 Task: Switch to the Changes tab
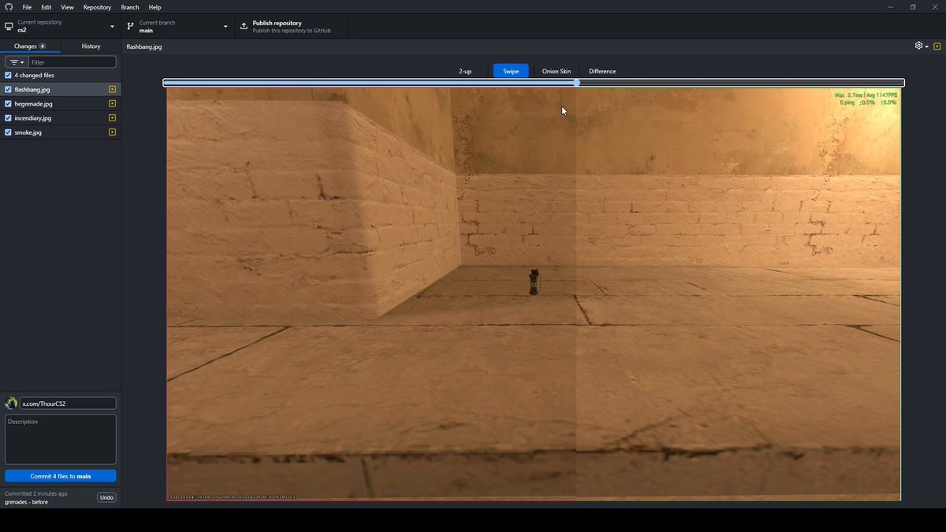click(x=30, y=46)
